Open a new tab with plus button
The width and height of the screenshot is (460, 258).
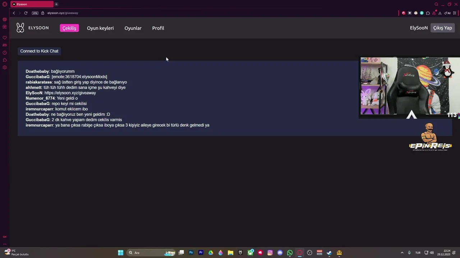(56, 4)
